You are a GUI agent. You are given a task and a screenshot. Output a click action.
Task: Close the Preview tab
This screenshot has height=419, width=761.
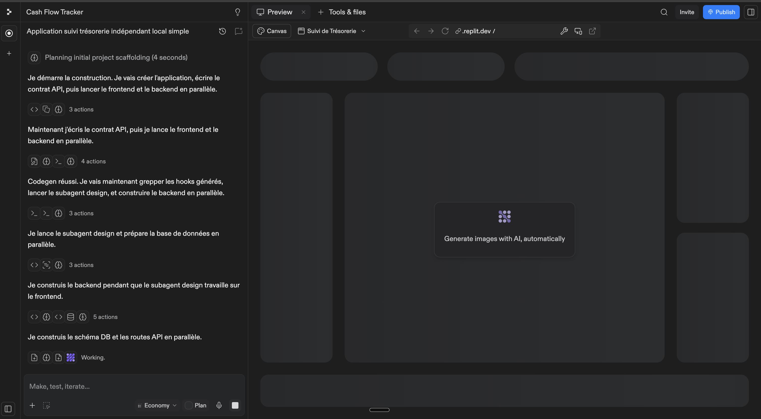pos(303,12)
